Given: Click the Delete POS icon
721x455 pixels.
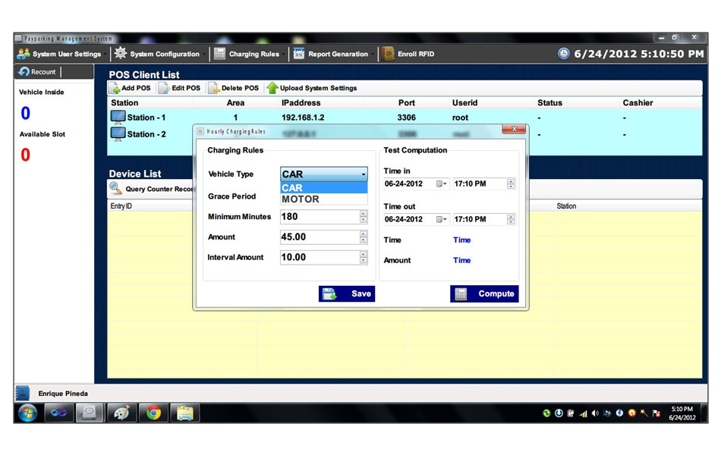Looking at the screenshot, I should [x=213, y=88].
